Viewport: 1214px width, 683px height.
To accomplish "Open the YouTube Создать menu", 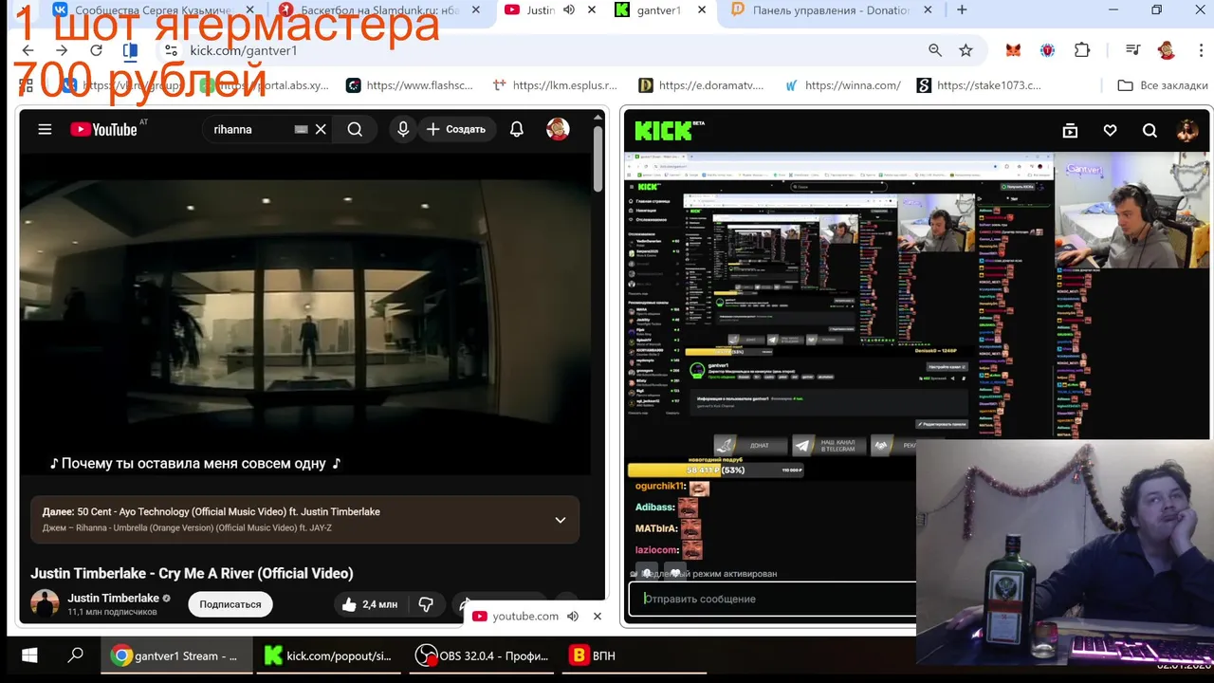I will click(x=457, y=129).
